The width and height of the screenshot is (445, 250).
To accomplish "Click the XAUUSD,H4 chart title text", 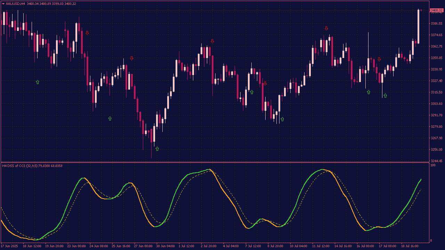I will tap(16, 3).
